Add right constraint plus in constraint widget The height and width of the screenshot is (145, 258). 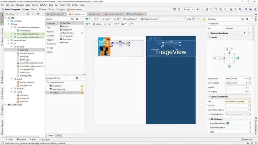pos(237,58)
